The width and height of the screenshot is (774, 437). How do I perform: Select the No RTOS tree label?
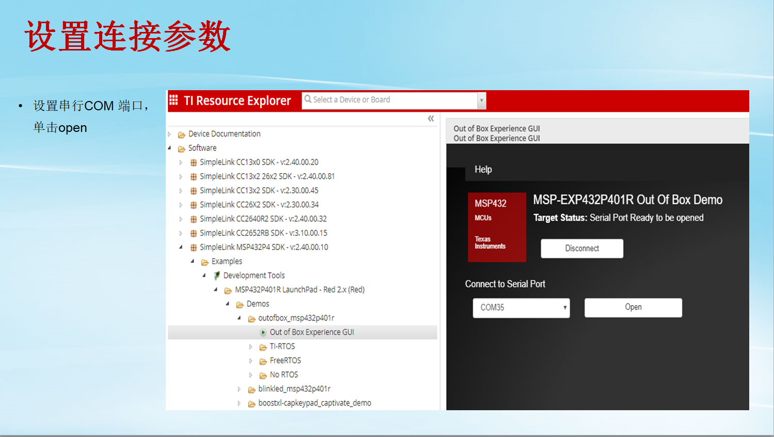pos(284,375)
